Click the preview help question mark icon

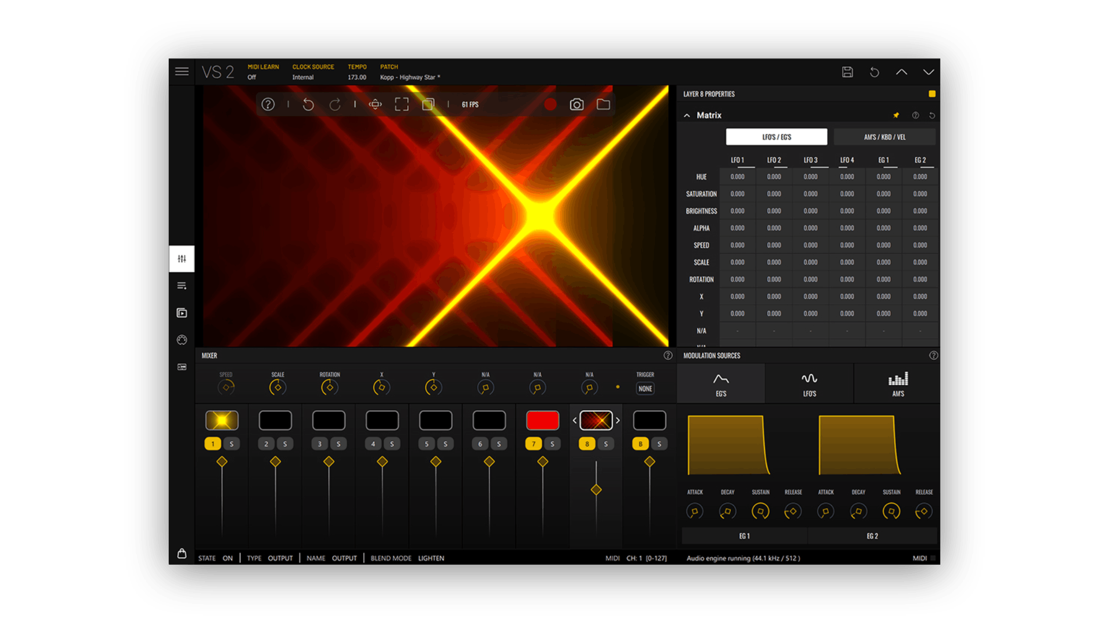pos(268,104)
